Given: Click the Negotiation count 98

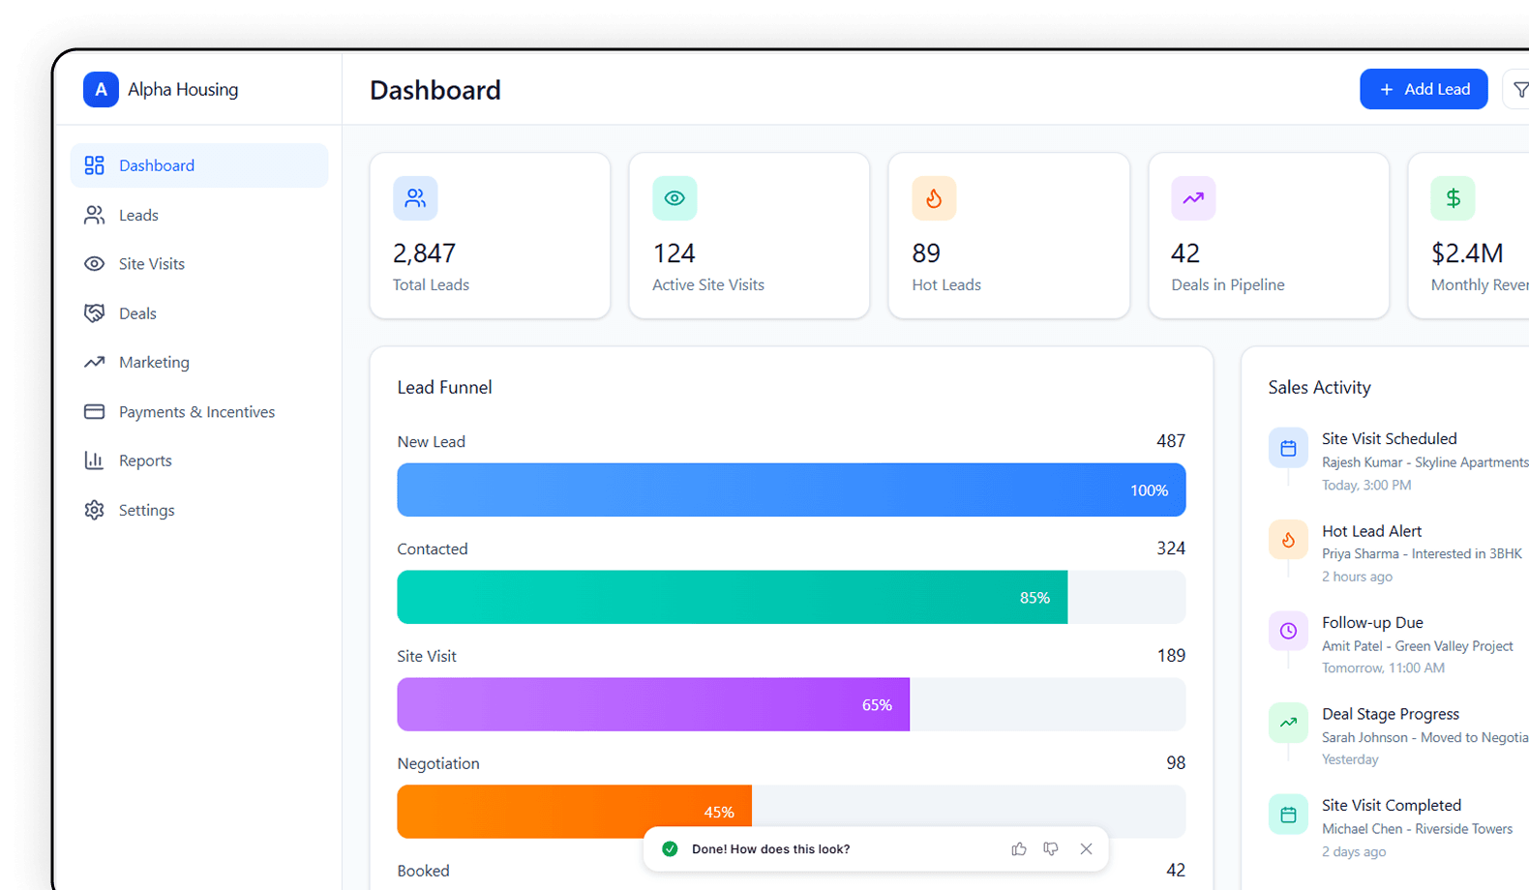Looking at the screenshot, I should pyautogui.click(x=1176, y=763).
